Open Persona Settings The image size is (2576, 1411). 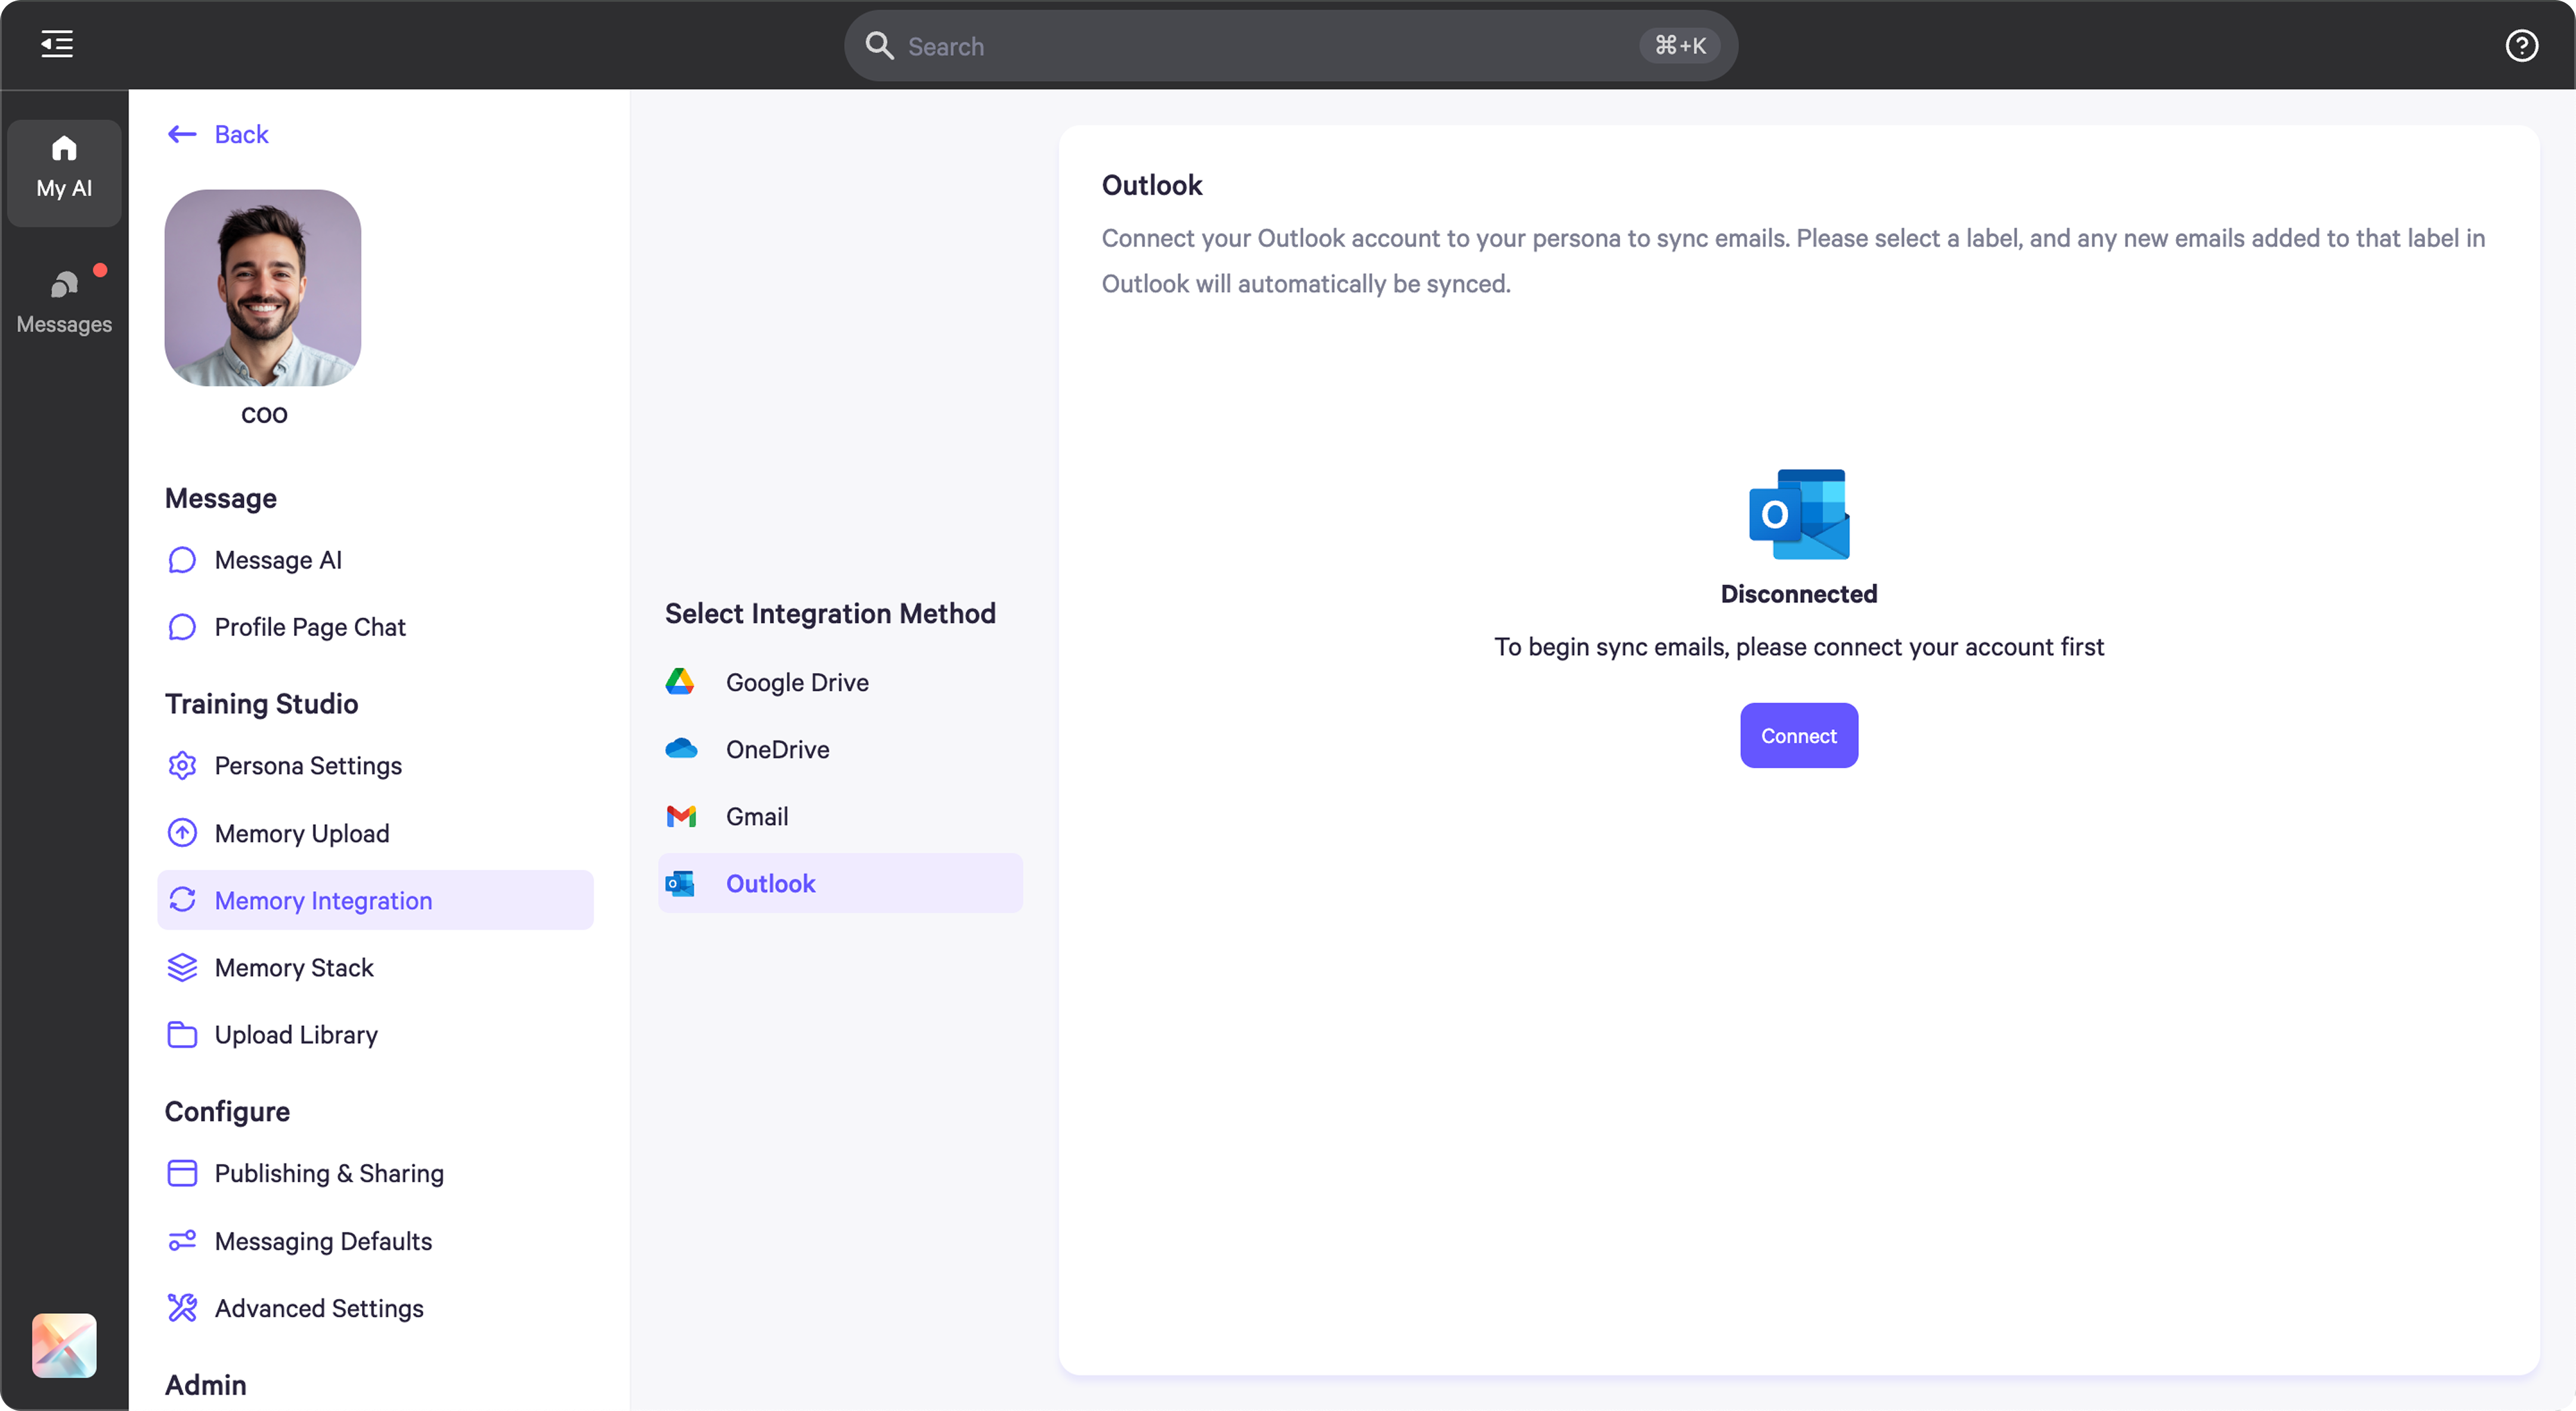(308, 765)
